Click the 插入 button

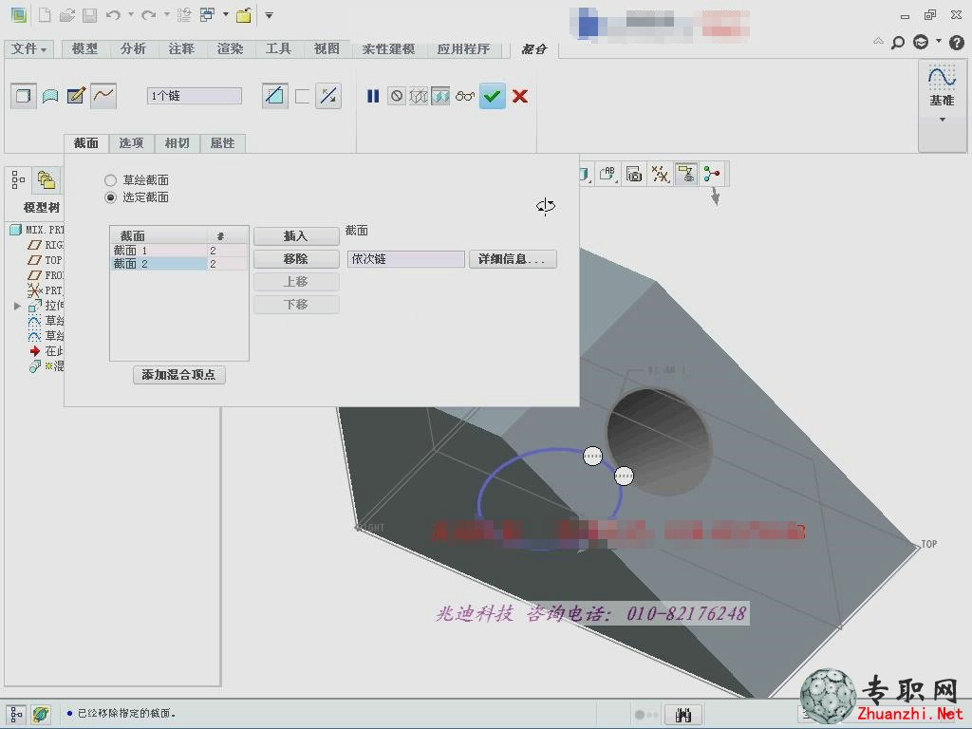point(296,236)
